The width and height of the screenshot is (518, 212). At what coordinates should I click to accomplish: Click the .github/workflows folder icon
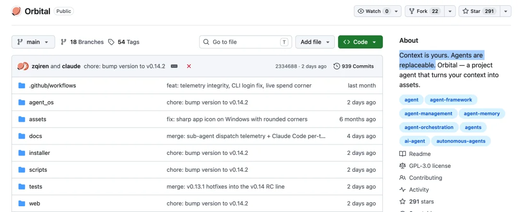tap(22, 85)
